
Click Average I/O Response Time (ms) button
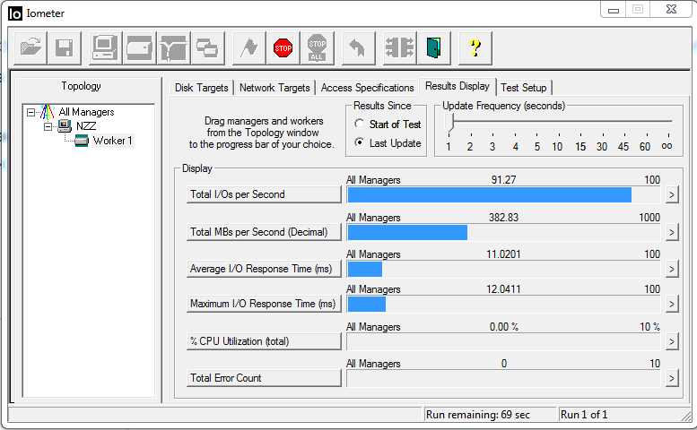264,269
